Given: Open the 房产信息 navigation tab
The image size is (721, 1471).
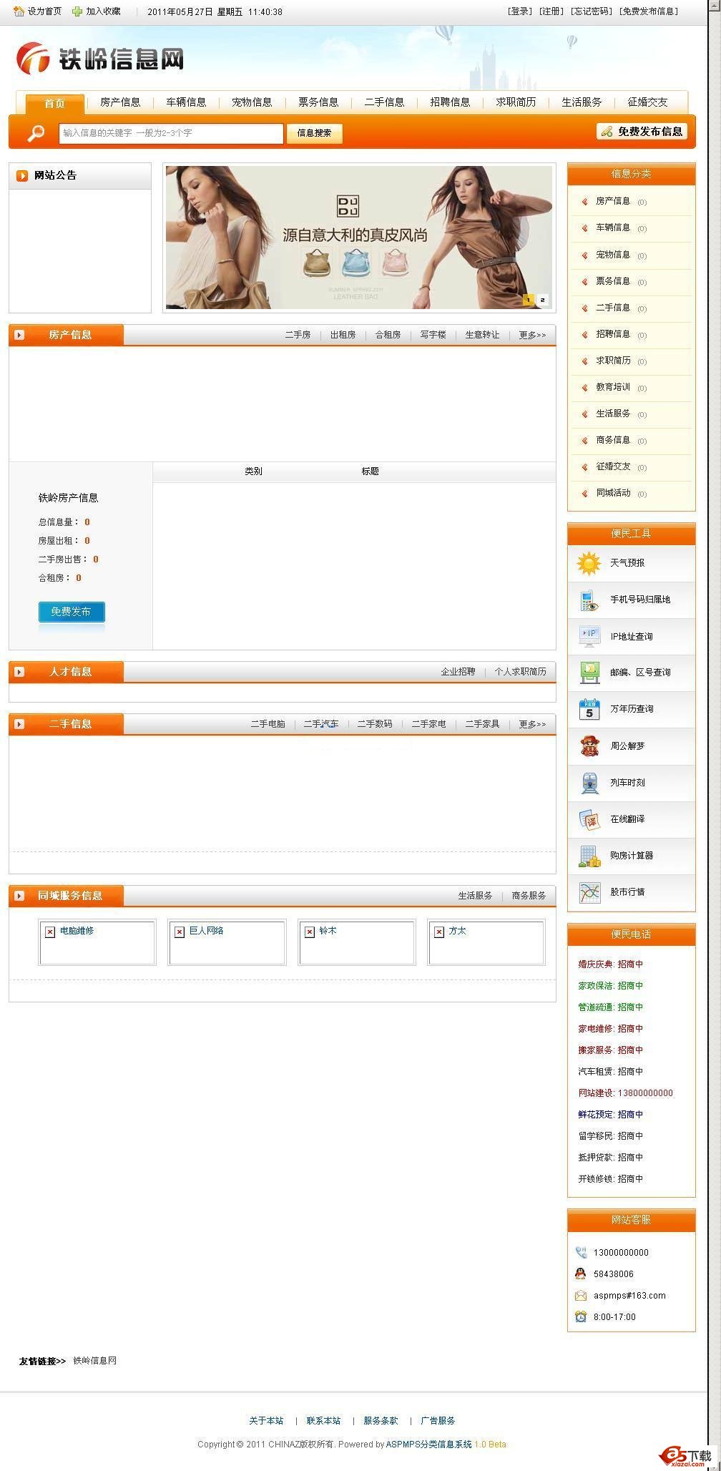Looking at the screenshot, I should (x=120, y=102).
